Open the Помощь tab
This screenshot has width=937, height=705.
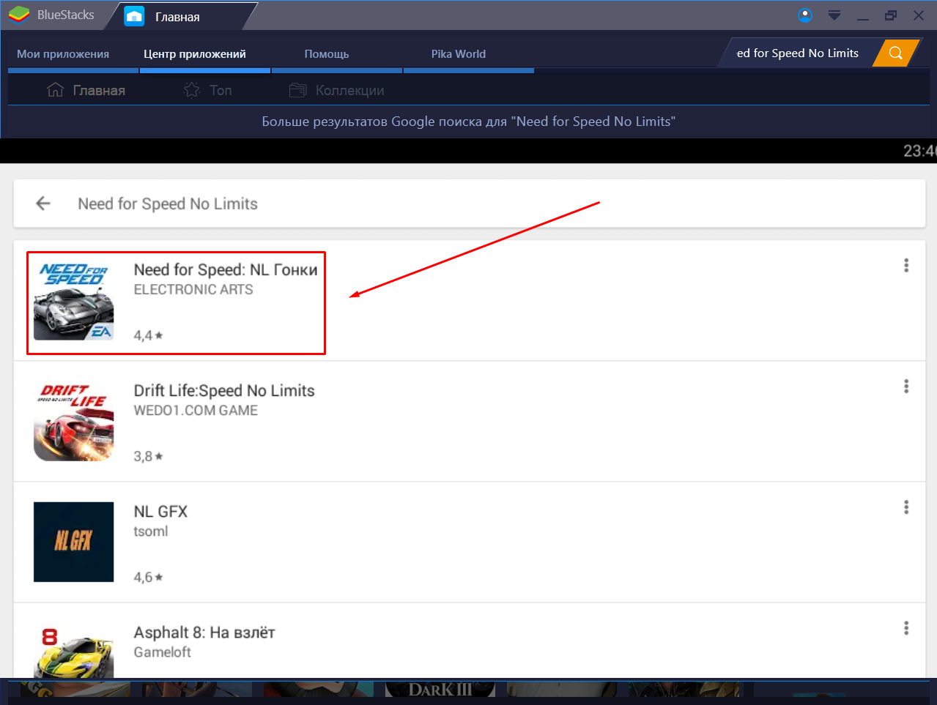327,54
